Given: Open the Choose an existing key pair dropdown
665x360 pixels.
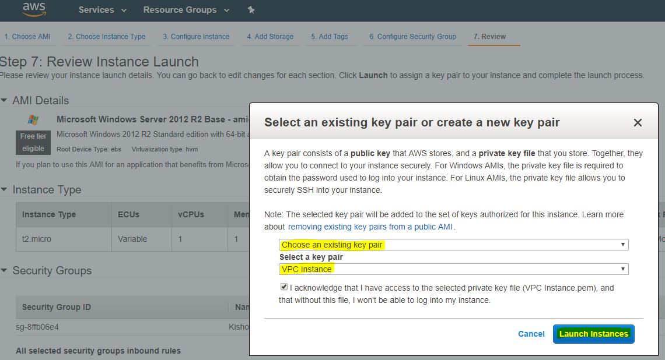Looking at the screenshot, I should pyautogui.click(x=453, y=245).
